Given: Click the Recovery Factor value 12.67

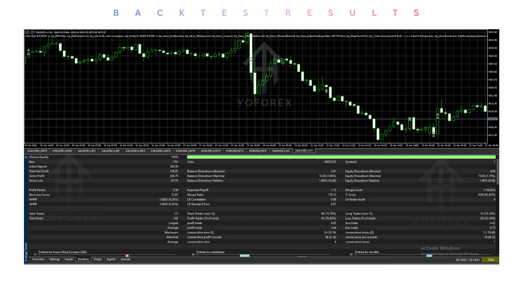Looking at the screenshot, I should coord(175,195).
